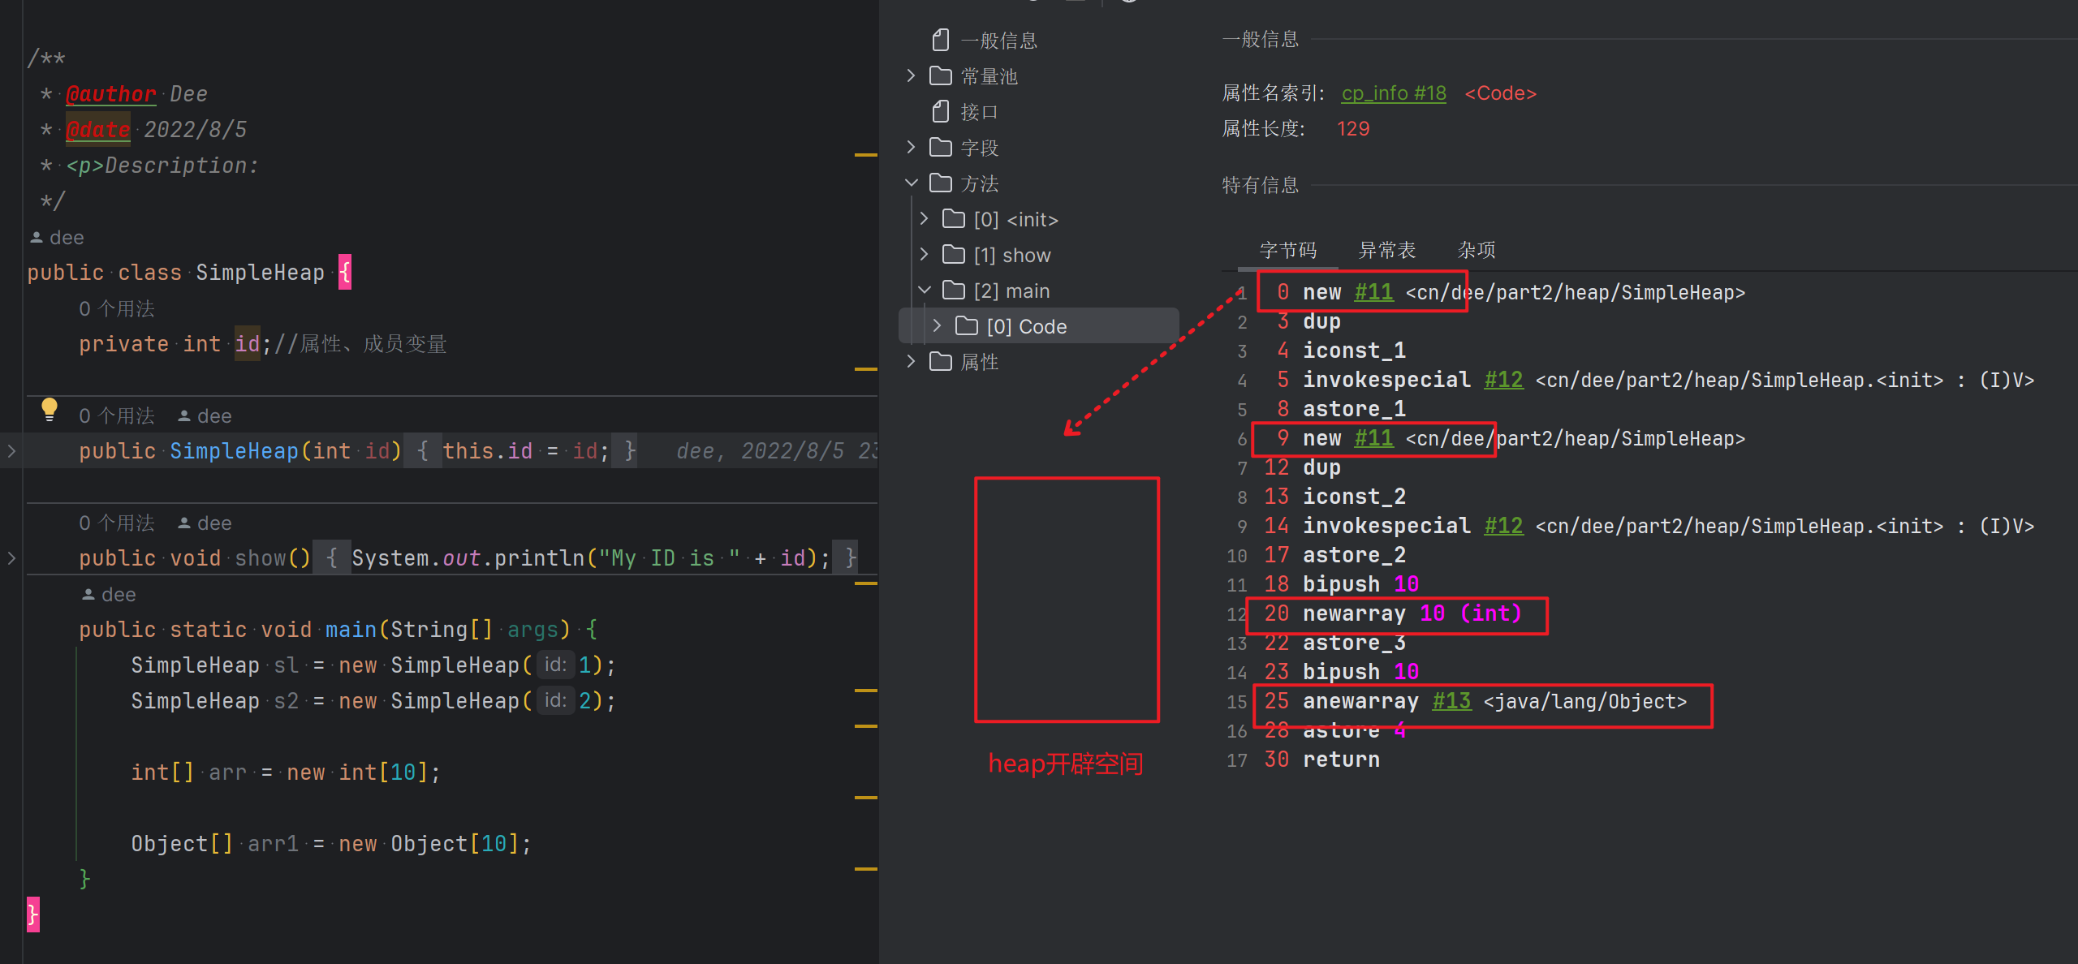This screenshot has width=2078, height=964.
Task: Click the file icon beside 接口
Action: 940,111
